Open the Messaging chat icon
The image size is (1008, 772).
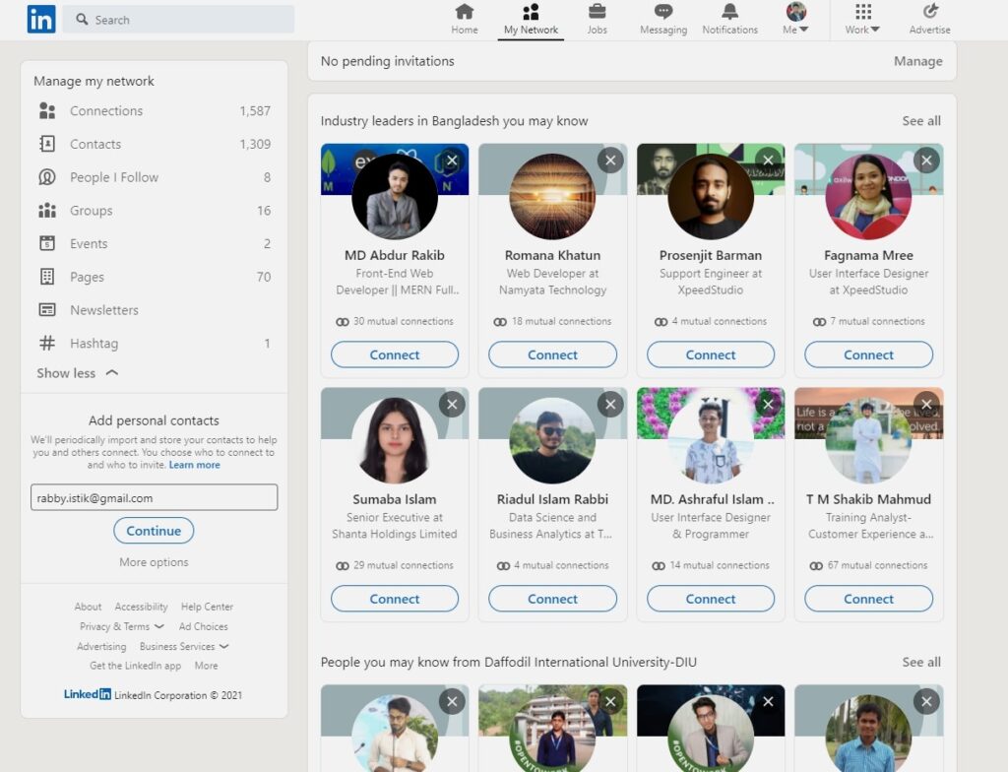(x=663, y=12)
